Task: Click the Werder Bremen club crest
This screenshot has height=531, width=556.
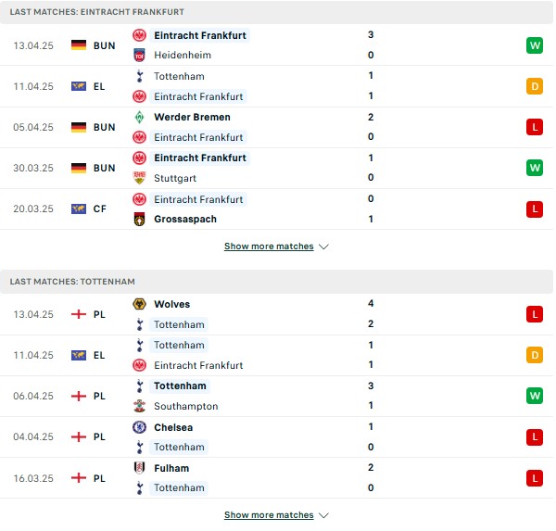Action: (139, 117)
